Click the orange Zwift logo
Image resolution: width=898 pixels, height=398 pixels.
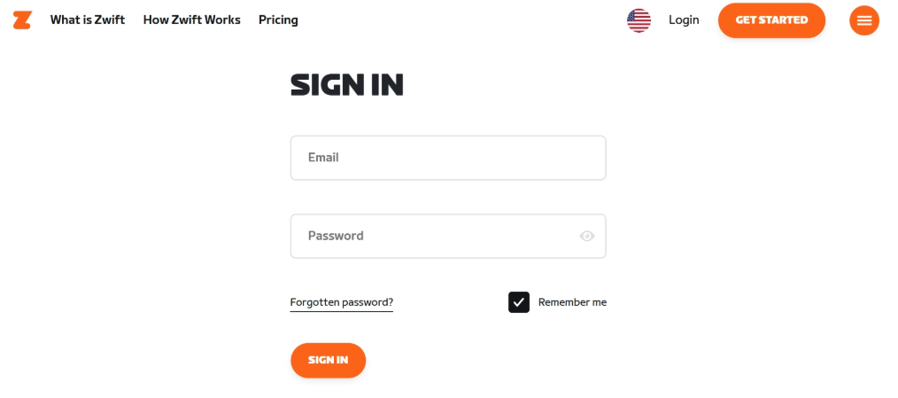pos(22,20)
